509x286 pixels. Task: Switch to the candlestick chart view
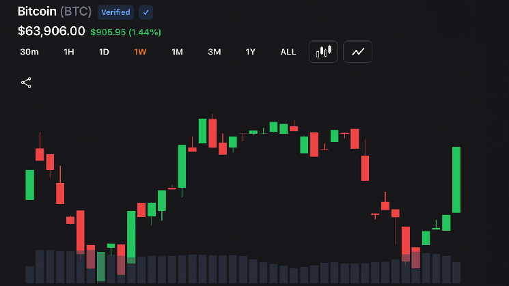[323, 52]
